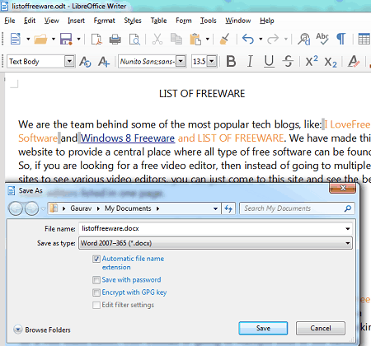Click Update Selected Style icon
This screenshot has width=371, height=346.
tap(85, 62)
